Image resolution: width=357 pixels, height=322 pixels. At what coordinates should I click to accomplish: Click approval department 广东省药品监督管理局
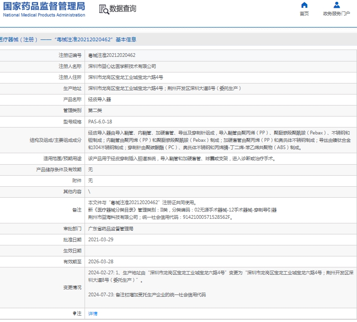coord(111,228)
